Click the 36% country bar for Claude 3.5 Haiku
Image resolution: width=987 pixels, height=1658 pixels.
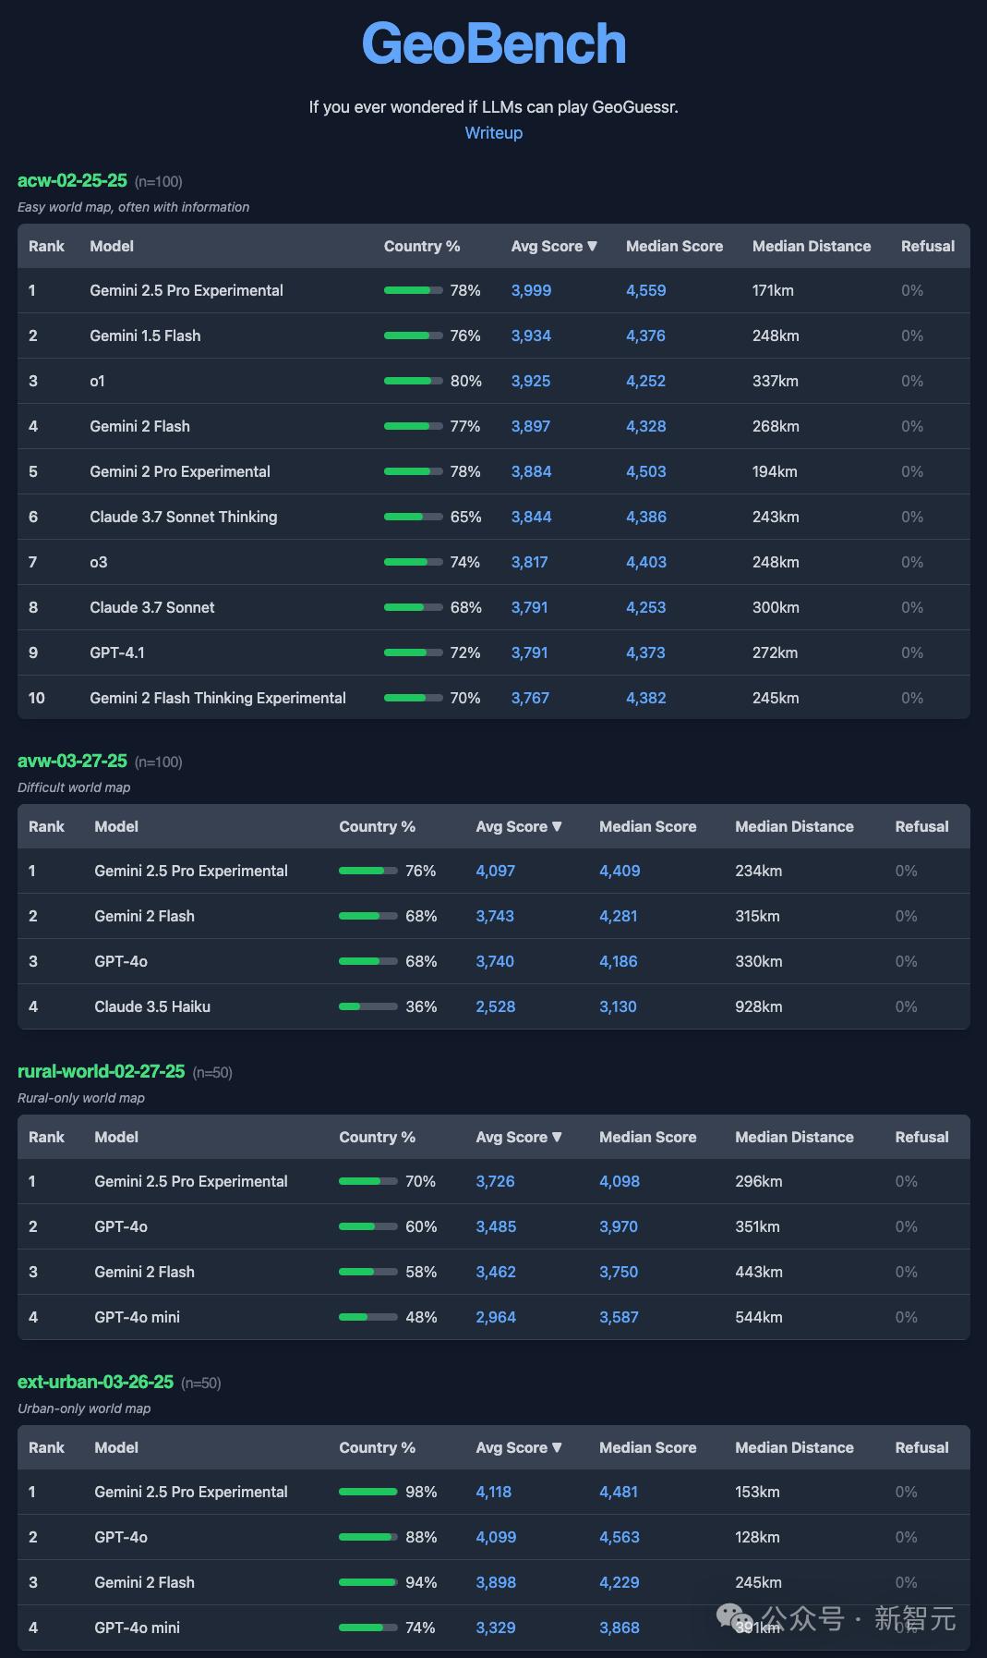[368, 1006]
